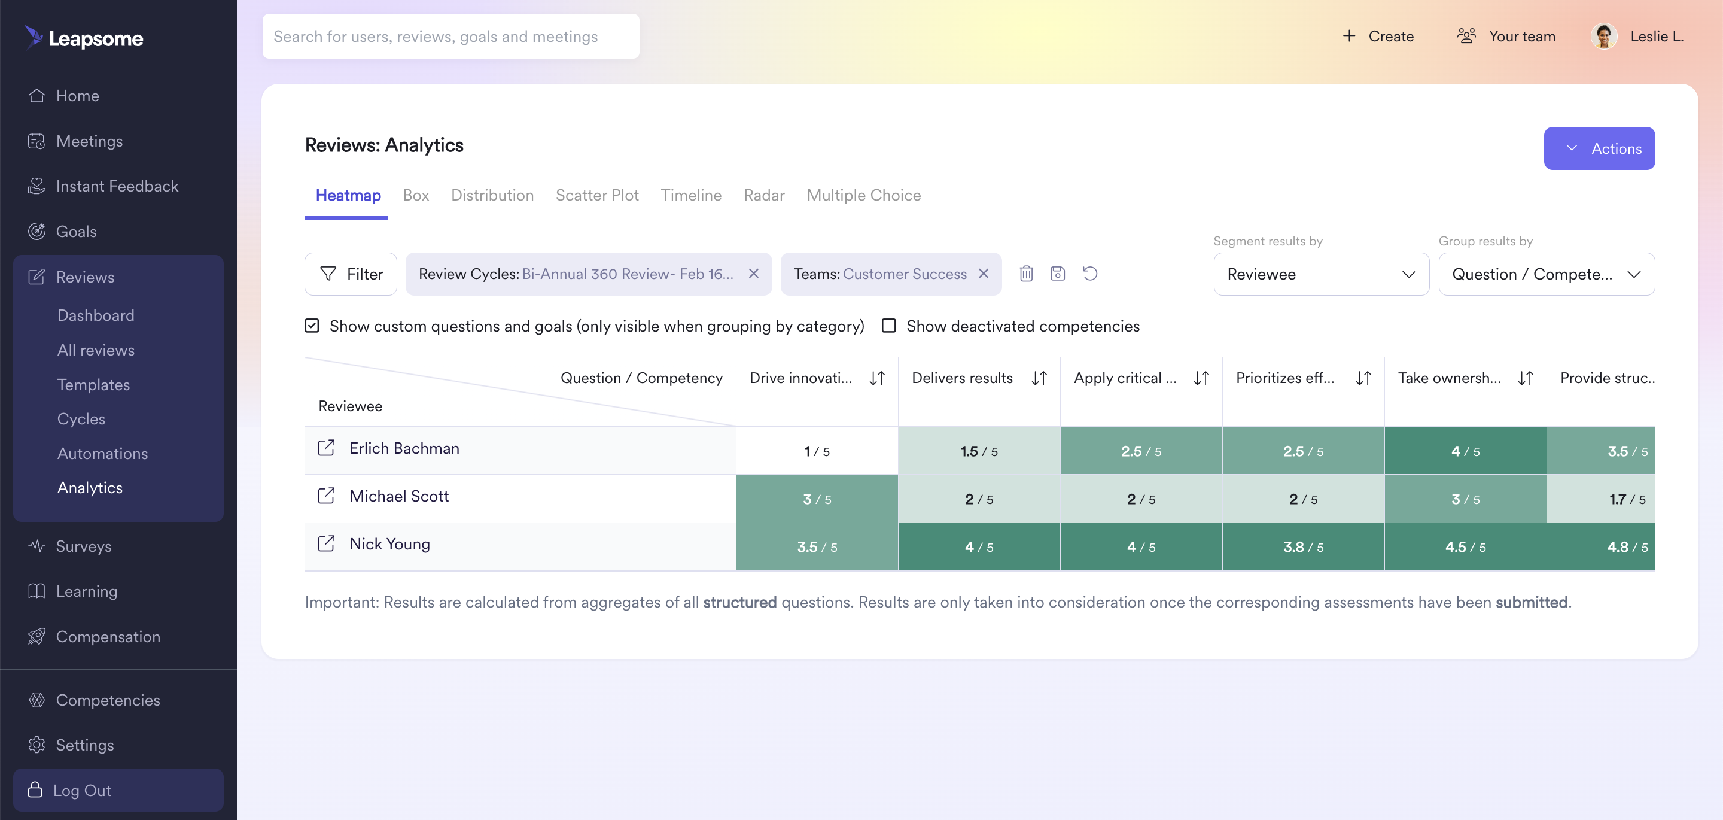Switch to the Distribution tab
The image size is (1723, 820).
(492, 196)
